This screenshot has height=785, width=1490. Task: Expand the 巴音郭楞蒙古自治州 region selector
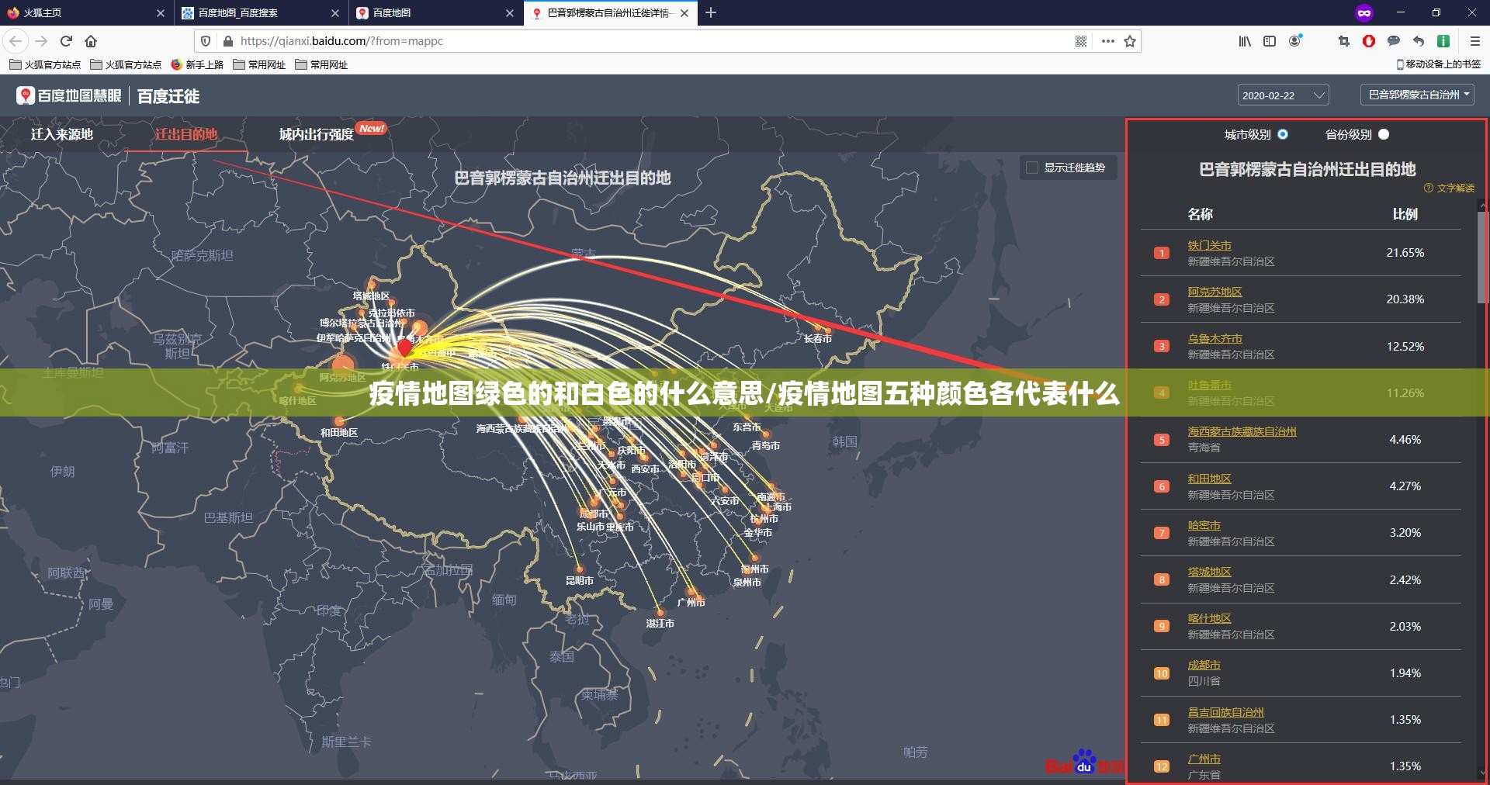pos(1417,94)
